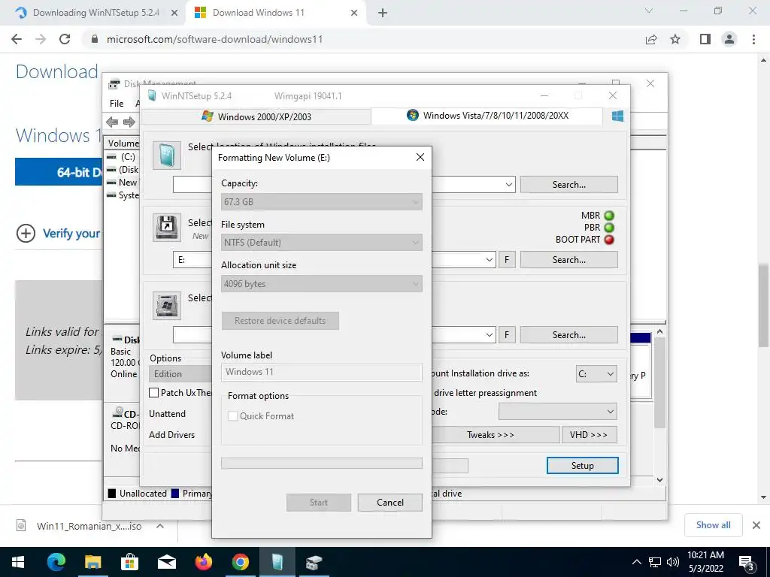The width and height of the screenshot is (770, 577).
Task: Click back arrow in Disk Management toolbar
Action: pyautogui.click(x=112, y=122)
